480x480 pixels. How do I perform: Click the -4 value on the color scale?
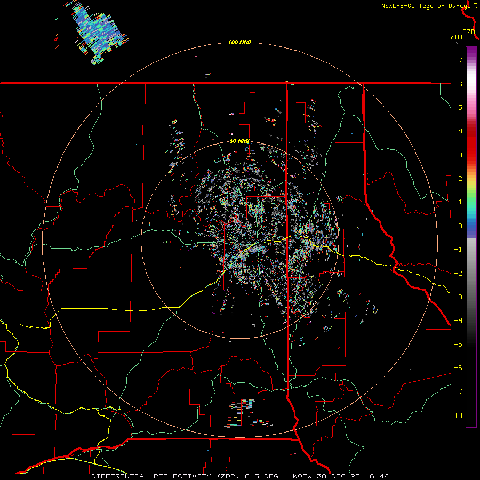458,320
